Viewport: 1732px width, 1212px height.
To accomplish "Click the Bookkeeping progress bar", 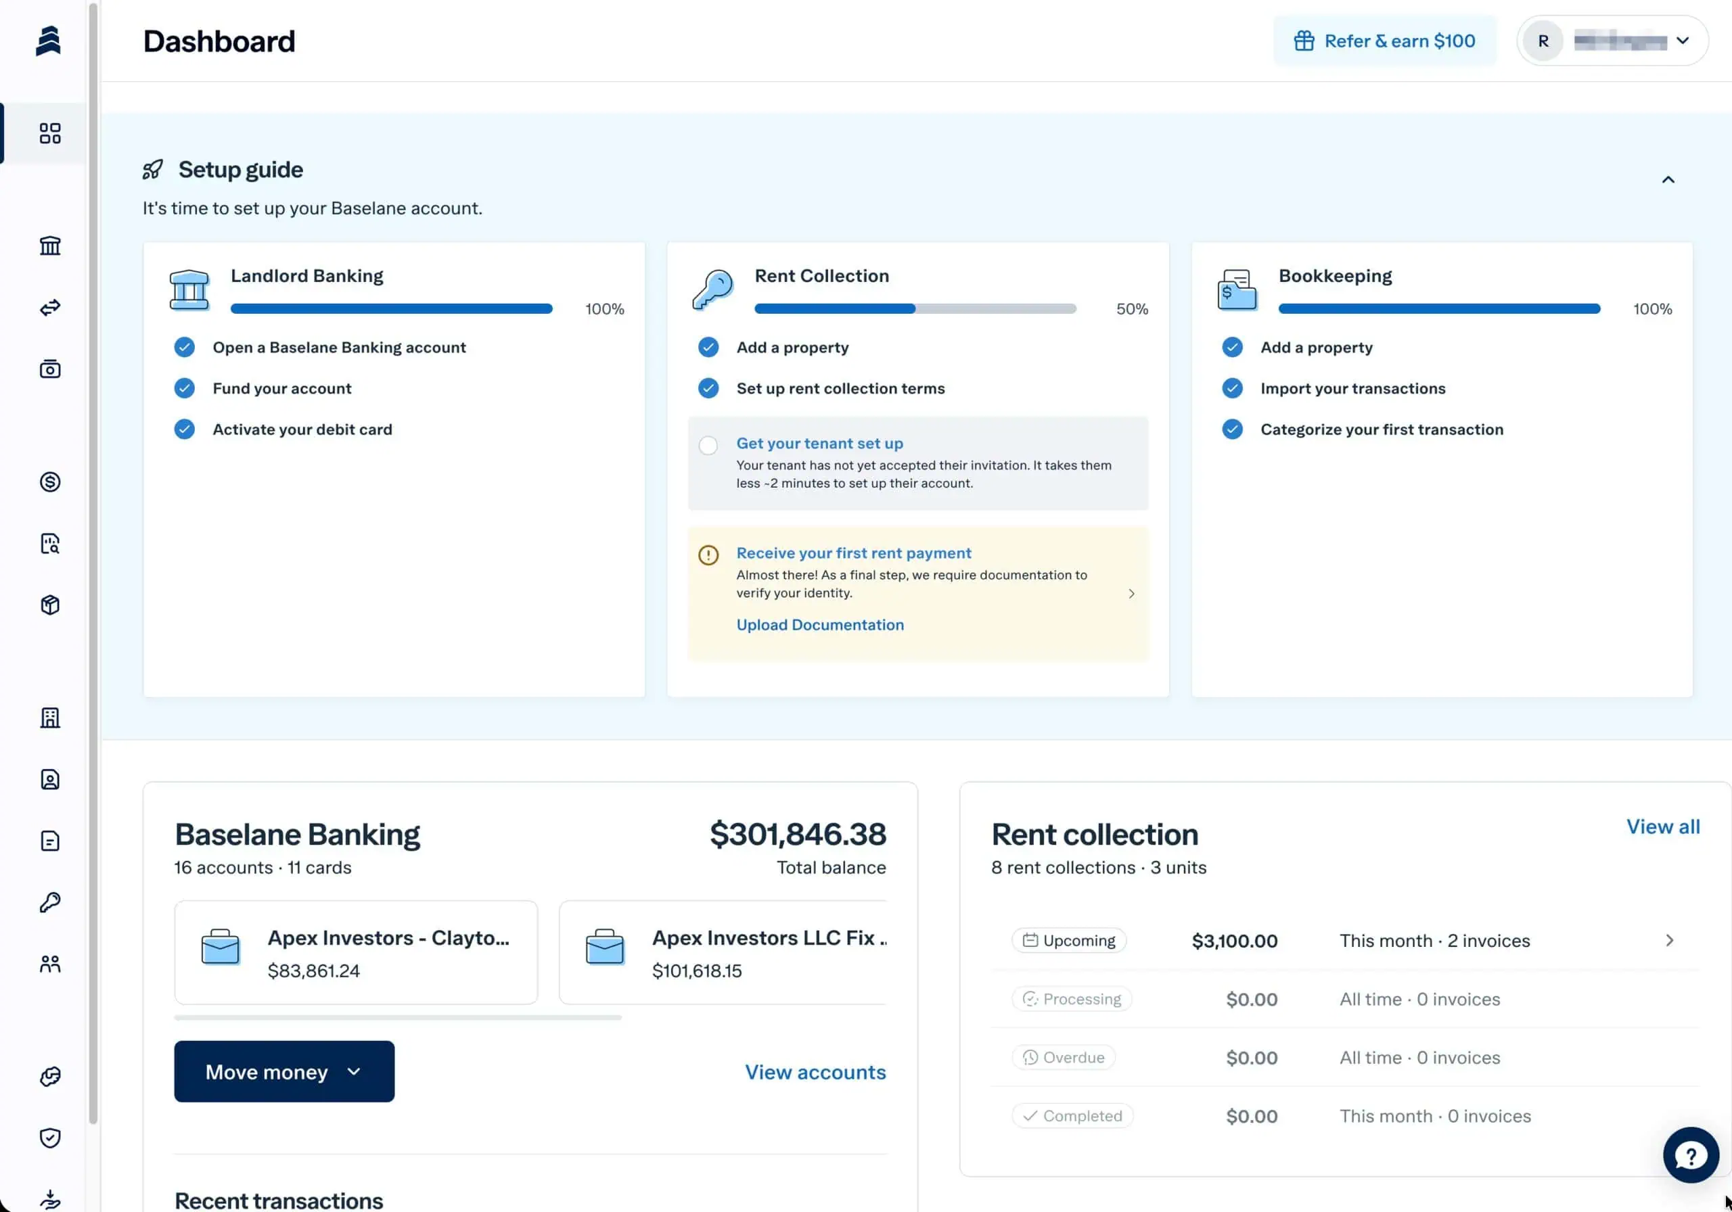I will 1439,308.
